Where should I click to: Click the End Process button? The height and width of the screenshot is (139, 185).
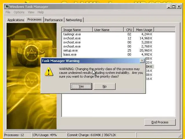tap(160, 122)
